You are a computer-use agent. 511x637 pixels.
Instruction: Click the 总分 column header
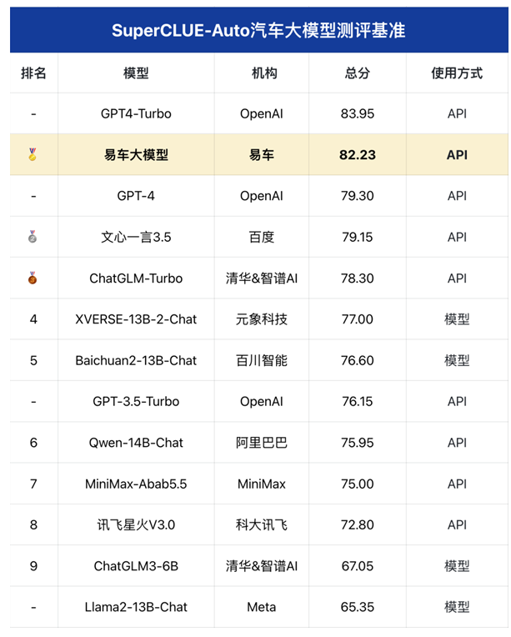358,73
